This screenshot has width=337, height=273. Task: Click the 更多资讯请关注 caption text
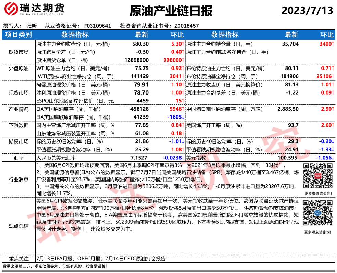coord(317,193)
